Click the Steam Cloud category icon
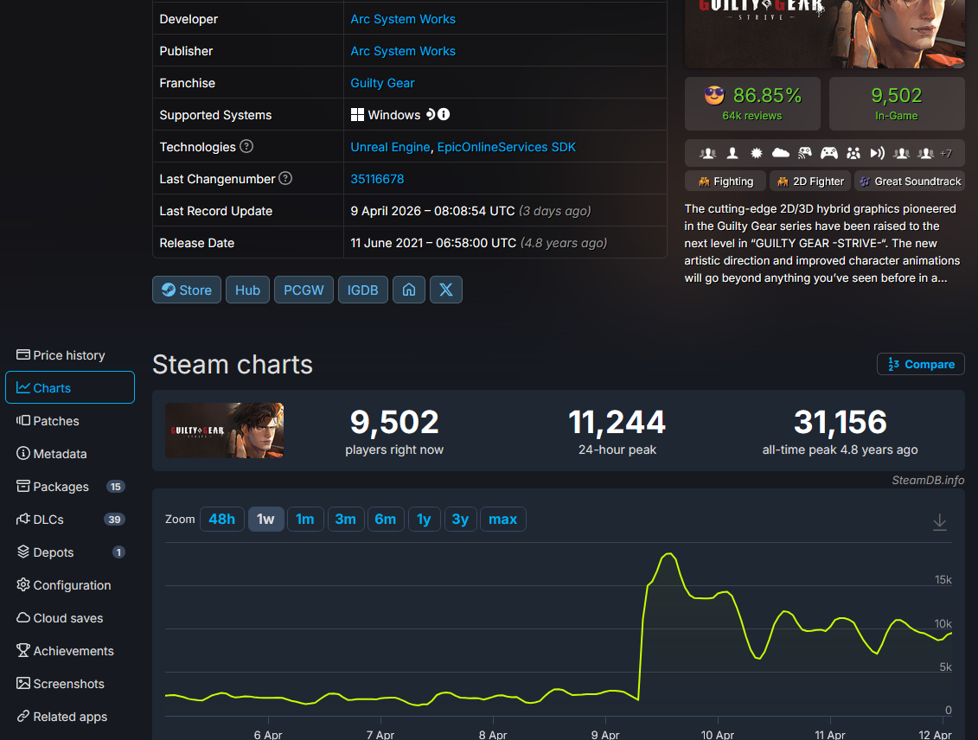This screenshot has width=978, height=740. coord(780,153)
